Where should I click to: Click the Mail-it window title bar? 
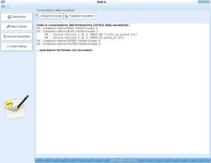101,2
